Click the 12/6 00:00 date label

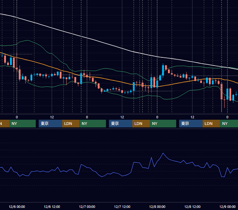tap(17, 206)
